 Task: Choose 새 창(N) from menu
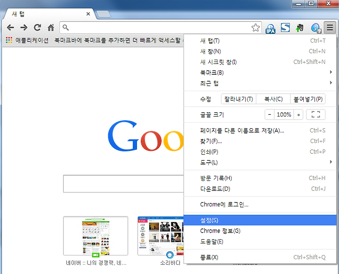[x=260, y=51]
